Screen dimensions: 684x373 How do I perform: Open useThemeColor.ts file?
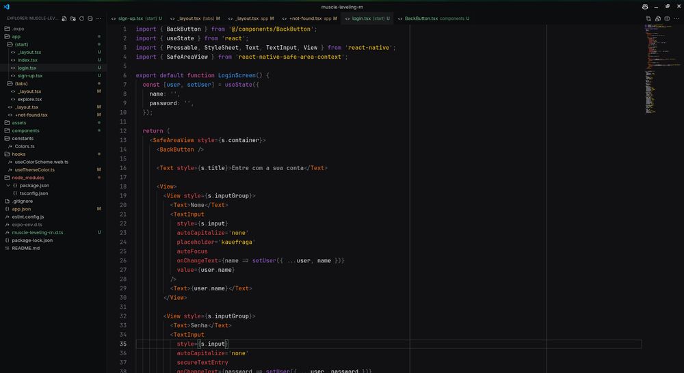pos(34,170)
